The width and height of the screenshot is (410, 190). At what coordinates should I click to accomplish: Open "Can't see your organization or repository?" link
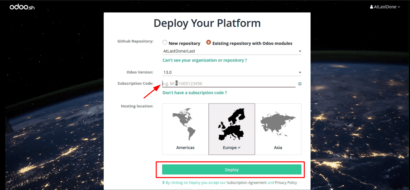click(205, 60)
